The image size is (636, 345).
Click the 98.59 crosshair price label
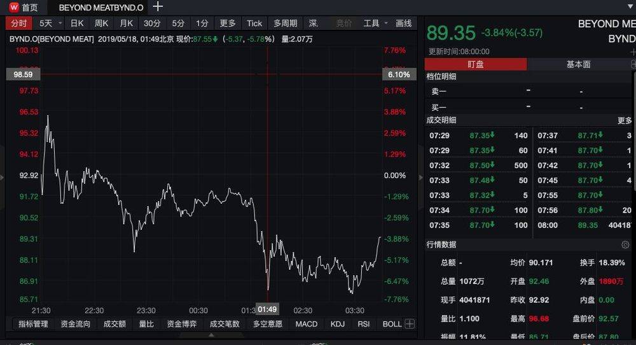click(23, 74)
